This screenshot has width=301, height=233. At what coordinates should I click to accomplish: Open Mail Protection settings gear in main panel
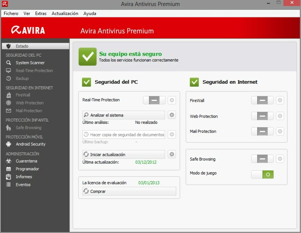click(x=280, y=131)
